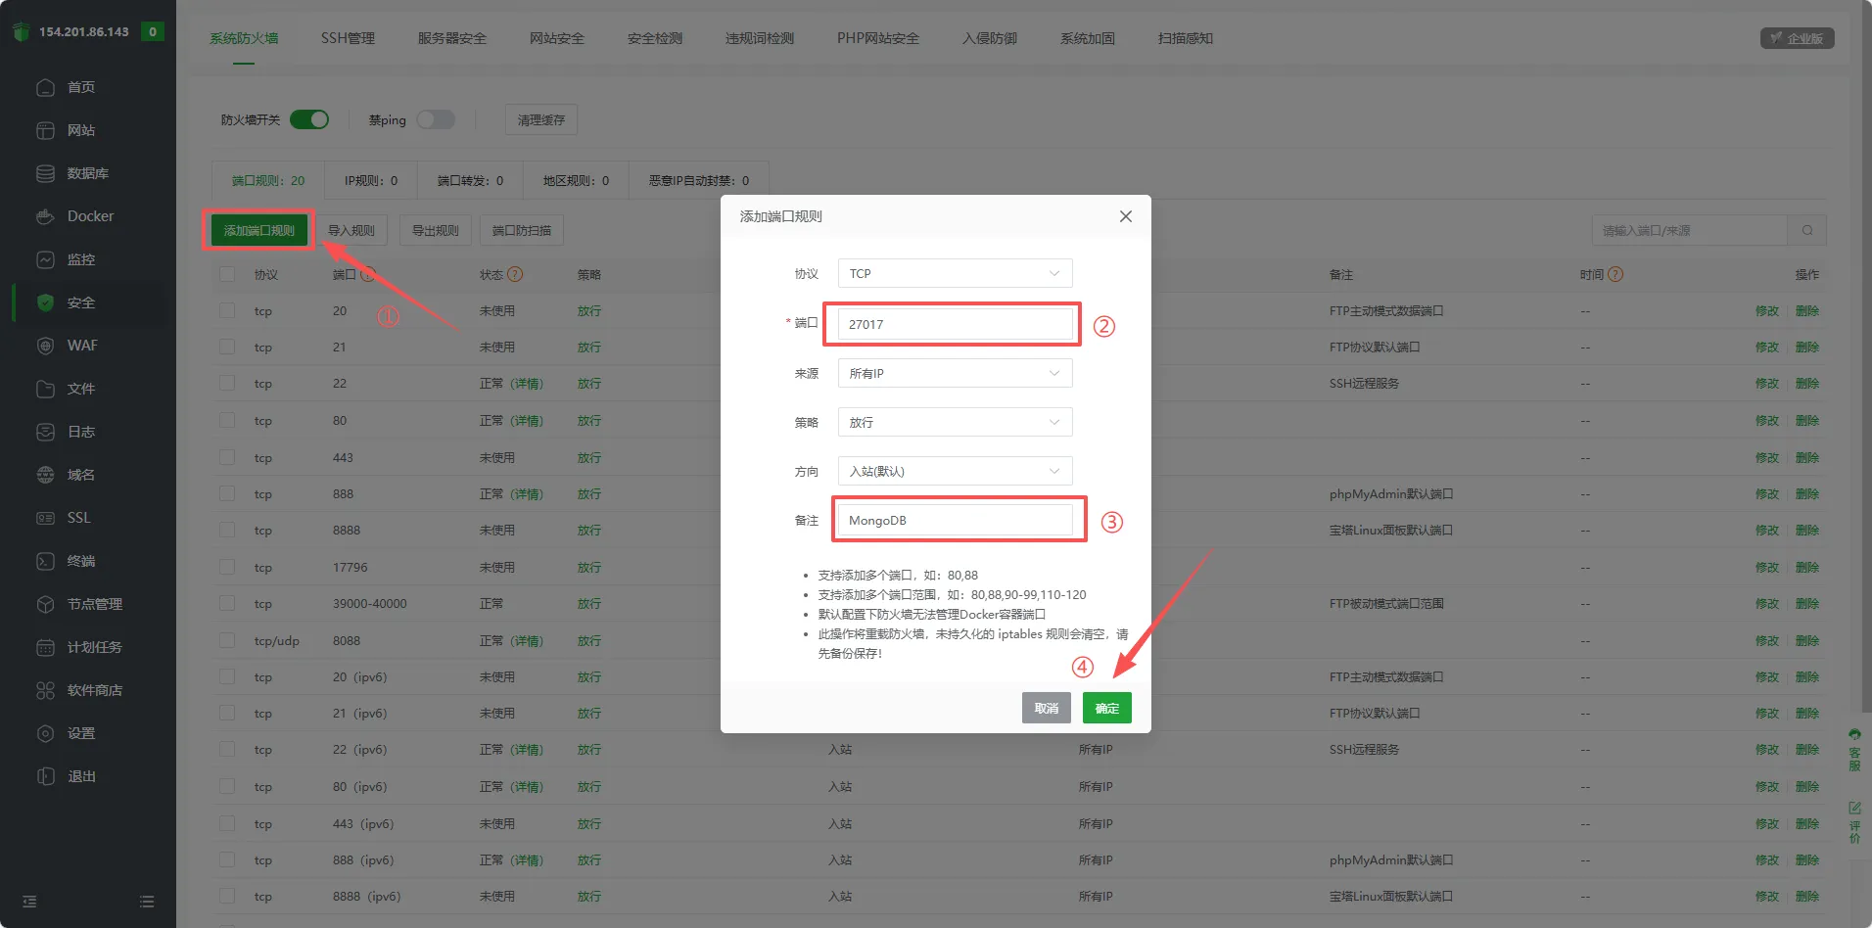Click the Docker icon in sidebar

click(45, 216)
